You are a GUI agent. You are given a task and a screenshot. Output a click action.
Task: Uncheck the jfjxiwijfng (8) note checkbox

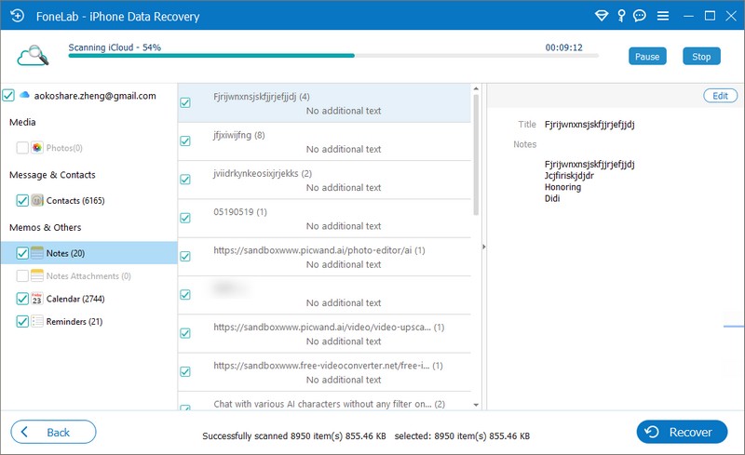185,141
